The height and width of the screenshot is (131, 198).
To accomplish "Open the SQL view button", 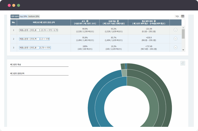I will tap(177, 16).
